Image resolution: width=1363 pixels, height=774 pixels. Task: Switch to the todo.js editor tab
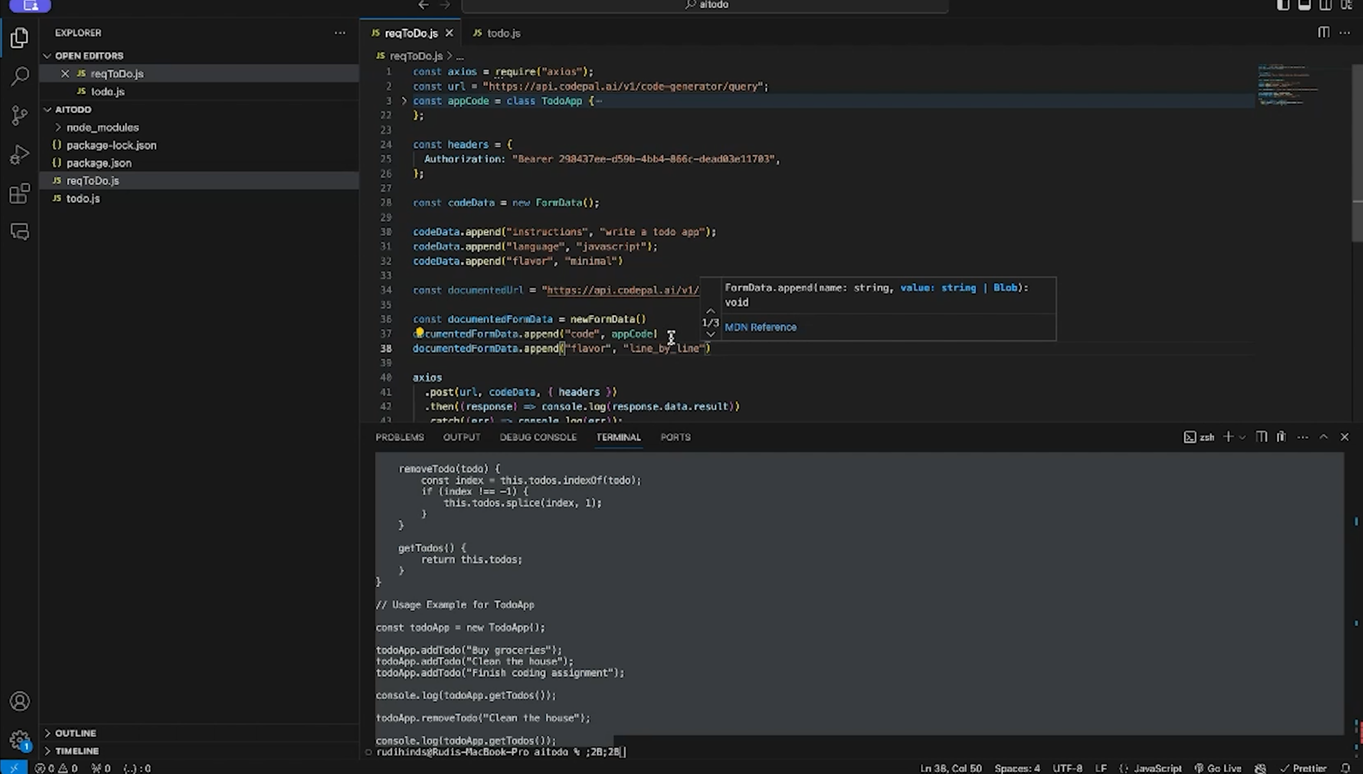point(503,33)
